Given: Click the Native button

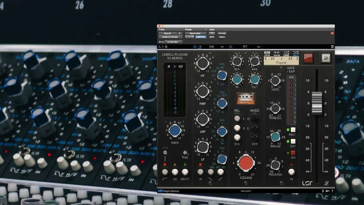Looking at the screenshot, I should point(222,37).
